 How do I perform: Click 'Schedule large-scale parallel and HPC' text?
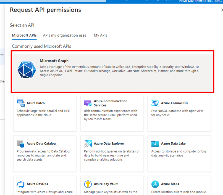(43, 111)
